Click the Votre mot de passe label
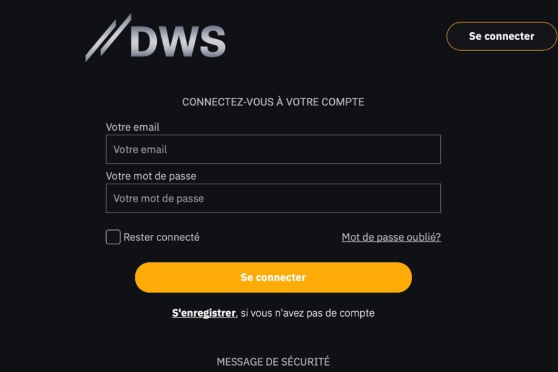 (151, 176)
